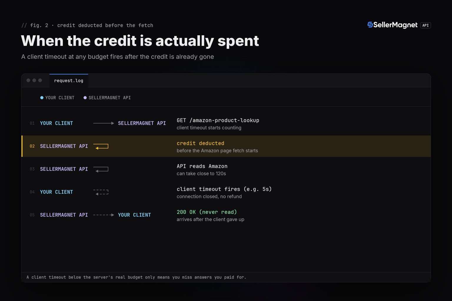Click the YOUR CLIENT legend label
The height and width of the screenshot is (301, 452).
pos(60,98)
